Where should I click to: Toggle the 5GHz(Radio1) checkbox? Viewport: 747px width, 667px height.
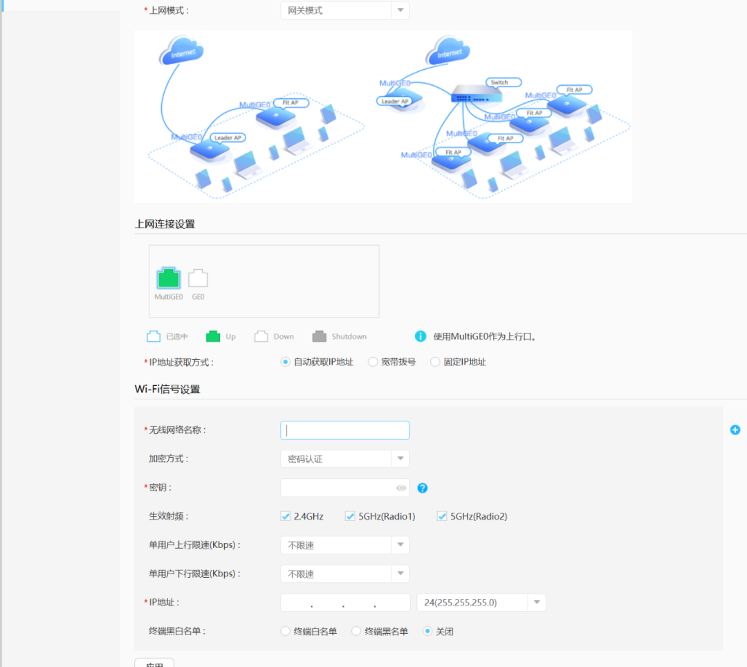coord(350,516)
